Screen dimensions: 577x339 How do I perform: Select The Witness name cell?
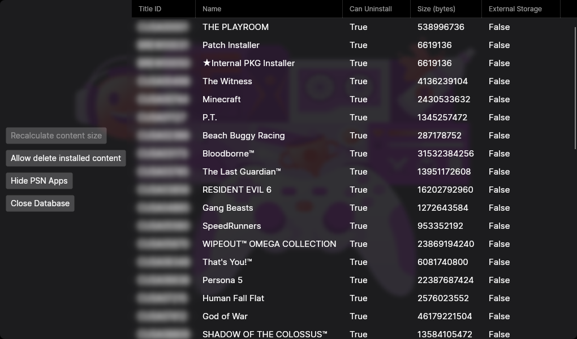(227, 81)
